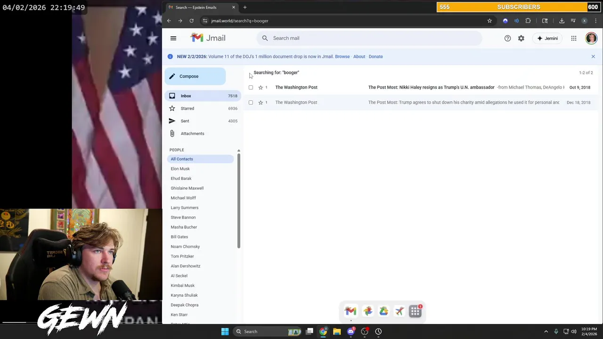The image size is (603, 339).
Task: Follow the About link in the banner
Action: pos(359,56)
